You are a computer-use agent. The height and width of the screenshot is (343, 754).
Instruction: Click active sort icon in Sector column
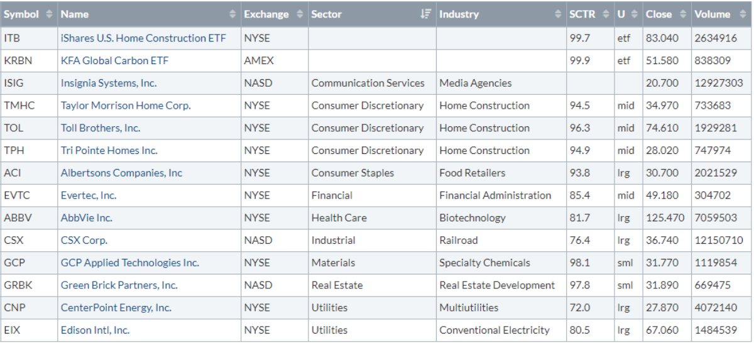coord(427,14)
